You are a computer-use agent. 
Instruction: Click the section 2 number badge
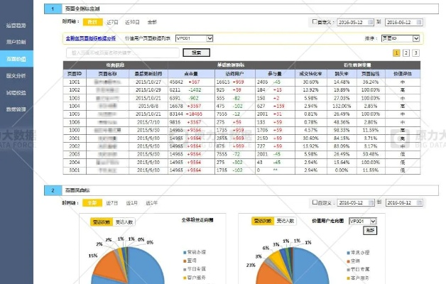click(x=53, y=190)
